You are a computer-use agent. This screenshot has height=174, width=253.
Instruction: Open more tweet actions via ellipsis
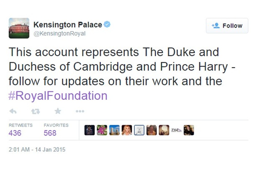pos(80,111)
